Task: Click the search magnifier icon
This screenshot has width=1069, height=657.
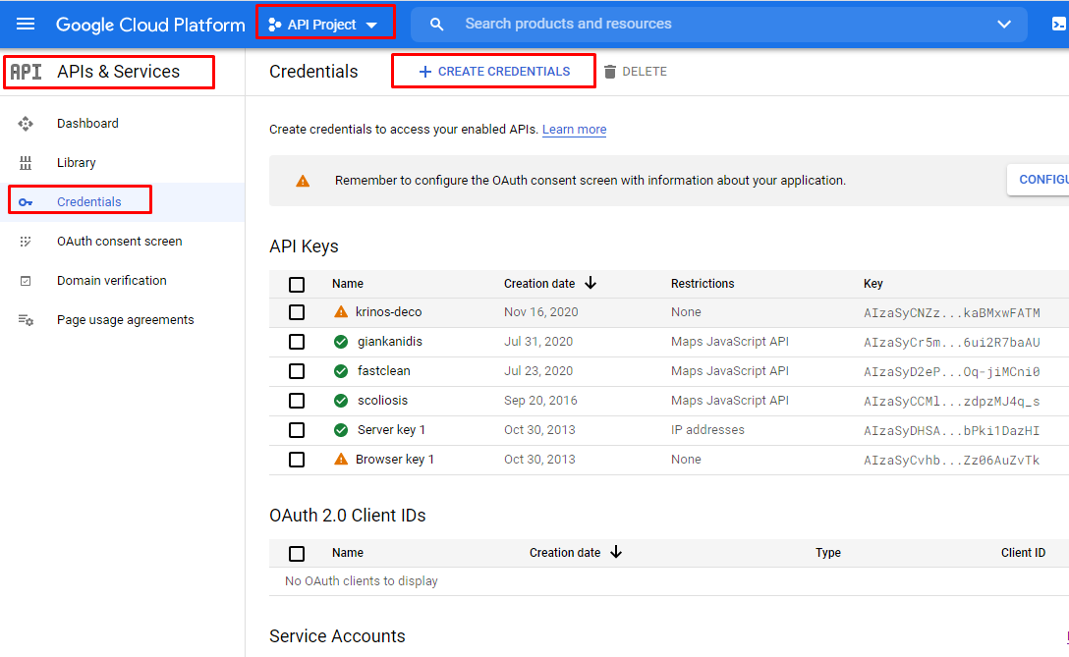Action: 436,25
